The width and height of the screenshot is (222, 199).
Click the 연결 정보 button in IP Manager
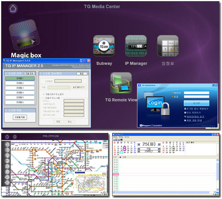click(x=30, y=73)
